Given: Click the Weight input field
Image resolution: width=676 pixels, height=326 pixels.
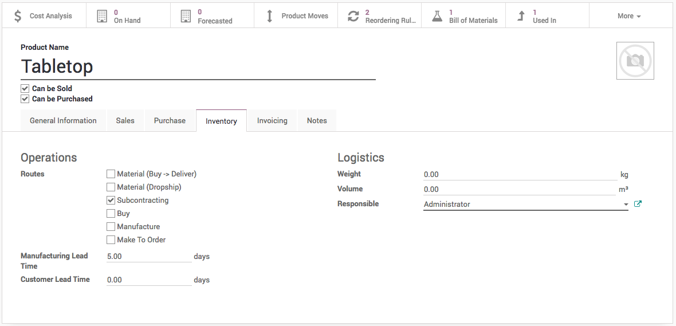Looking at the screenshot, I should point(519,175).
